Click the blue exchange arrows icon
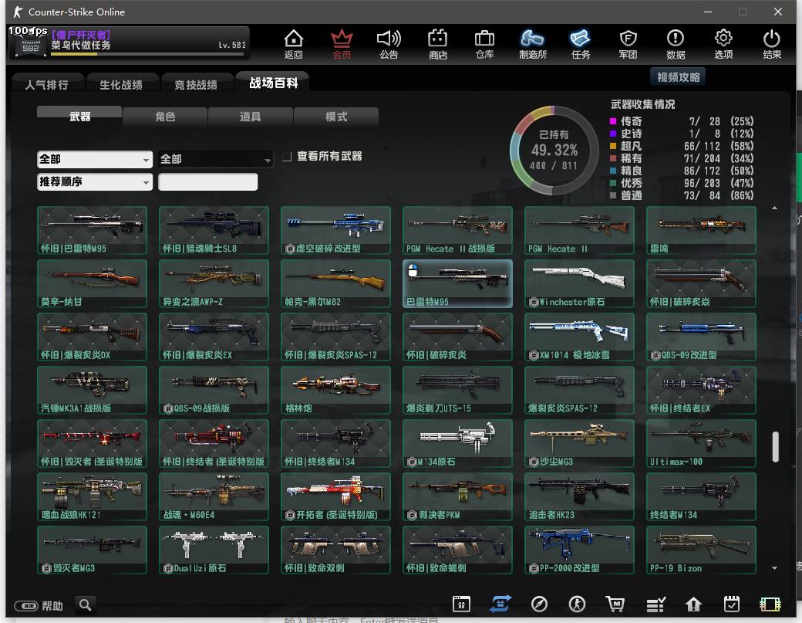Viewport: 802px width, 623px height. point(500,604)
